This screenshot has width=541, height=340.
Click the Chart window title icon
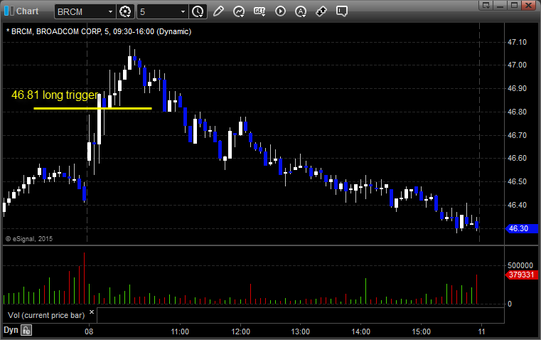click(x=9, y=11)
